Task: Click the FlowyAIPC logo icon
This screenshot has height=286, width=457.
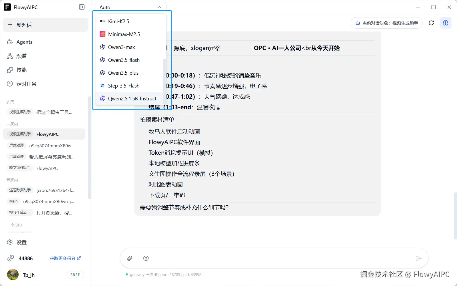Action: (x=7, y=7)
